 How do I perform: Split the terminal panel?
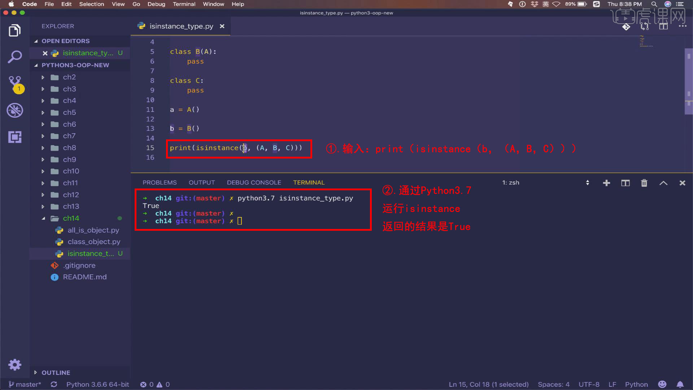626,183
